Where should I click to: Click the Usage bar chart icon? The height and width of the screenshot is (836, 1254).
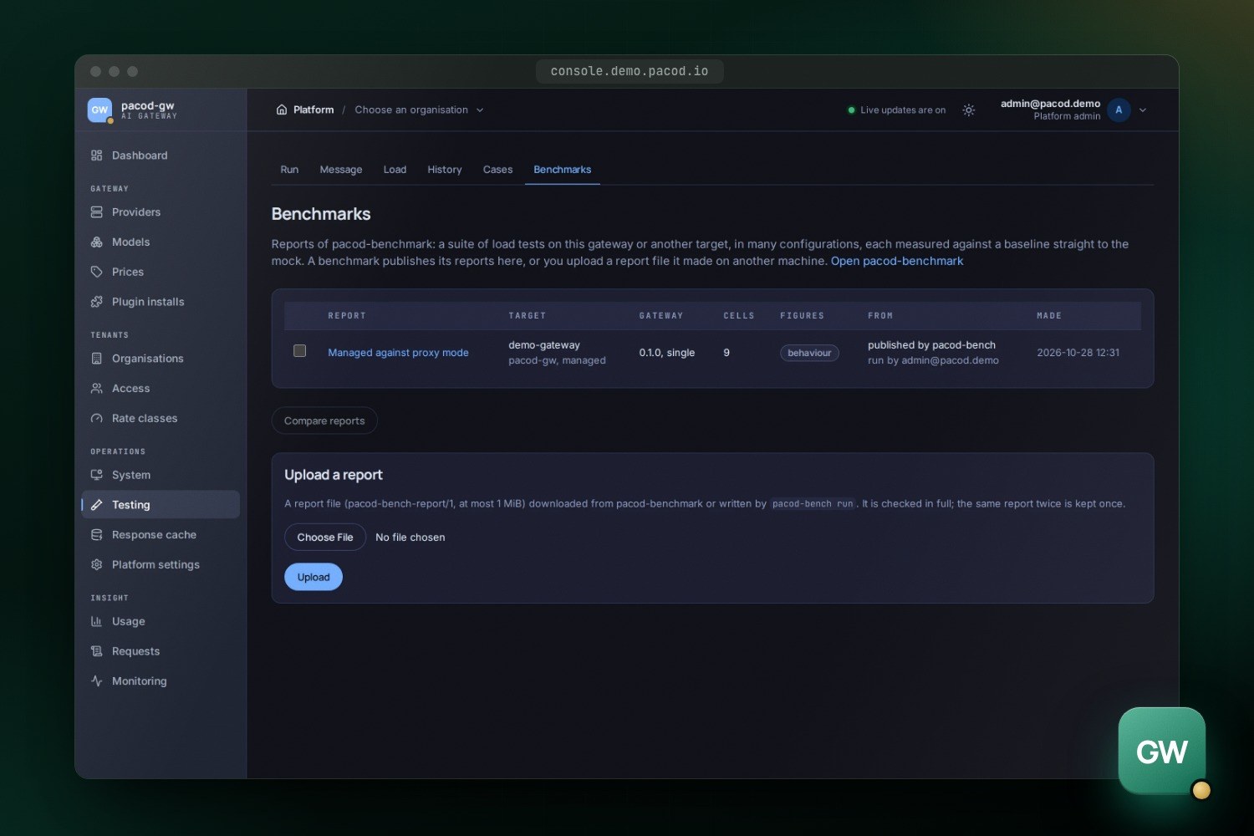click(x=96, y=621)
